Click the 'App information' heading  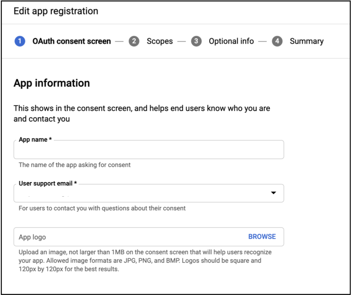(52, 83)
